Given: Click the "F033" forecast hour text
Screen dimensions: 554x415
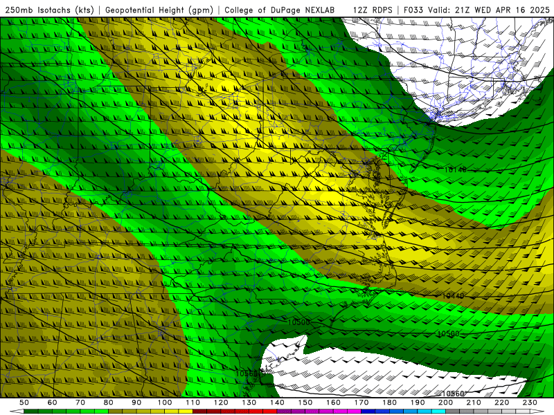Looking at the screenshot, I should click(413, 10).
